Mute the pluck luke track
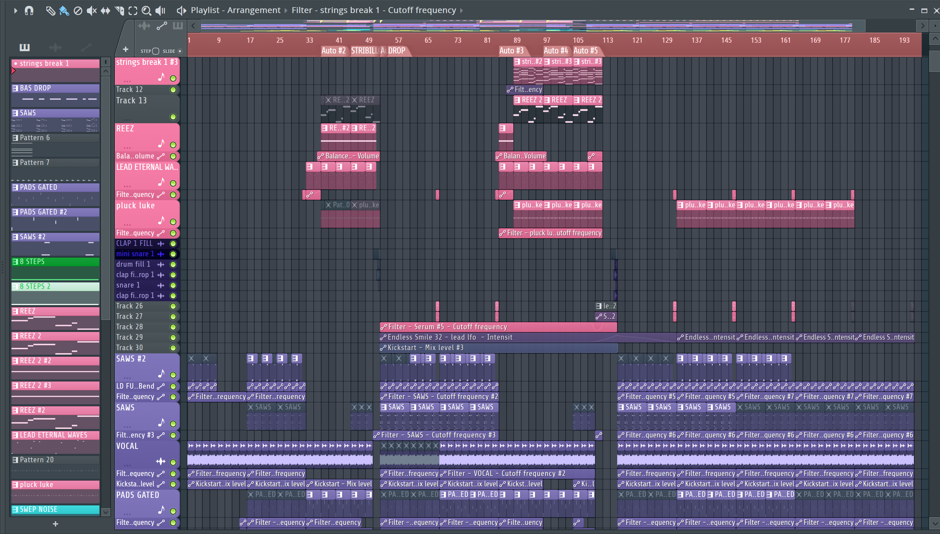This screenshot has width=940, height=534. tap(173, 222)
